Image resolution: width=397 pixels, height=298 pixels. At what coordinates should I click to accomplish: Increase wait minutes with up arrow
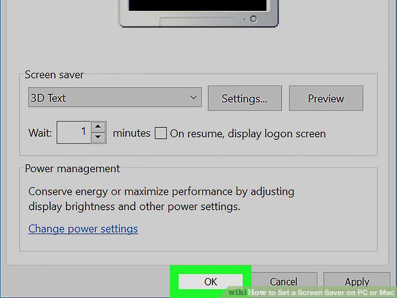coord(98,126)
